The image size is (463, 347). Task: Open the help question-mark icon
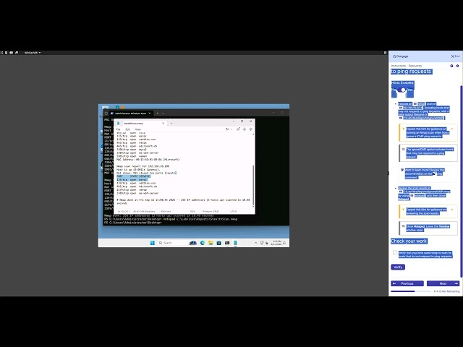pyautogui.click(x=451, y=66)
